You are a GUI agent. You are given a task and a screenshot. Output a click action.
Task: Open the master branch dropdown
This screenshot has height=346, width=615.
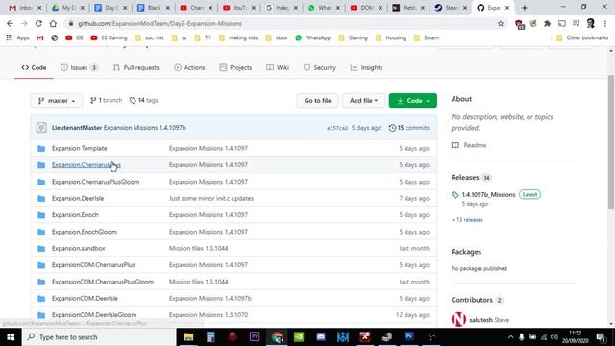tap(57, 100)
